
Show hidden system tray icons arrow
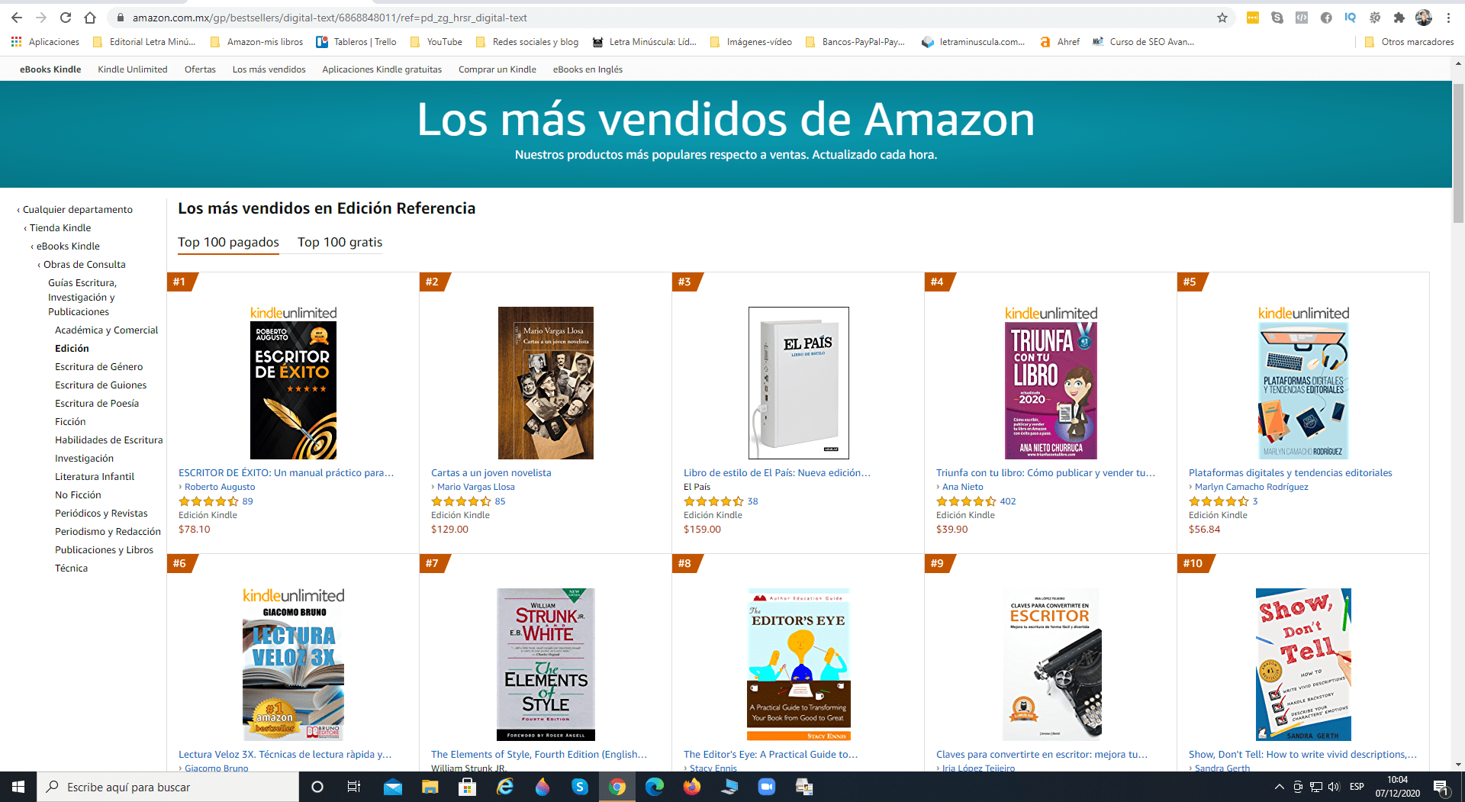1279,787
